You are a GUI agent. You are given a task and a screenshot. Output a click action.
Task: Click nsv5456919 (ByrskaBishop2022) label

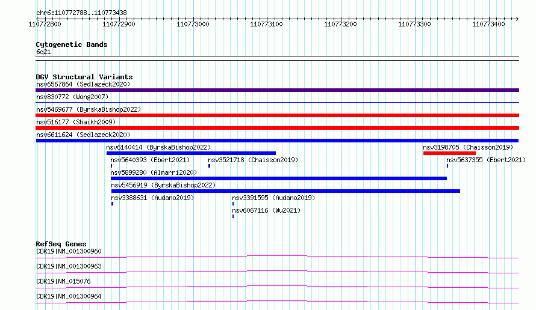pyautogui.click(x=163, y=185)
